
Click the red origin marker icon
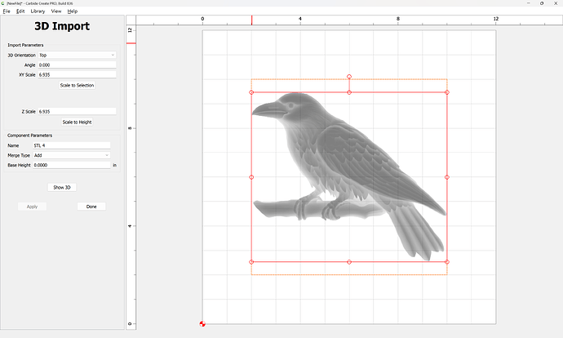[202, 323]
